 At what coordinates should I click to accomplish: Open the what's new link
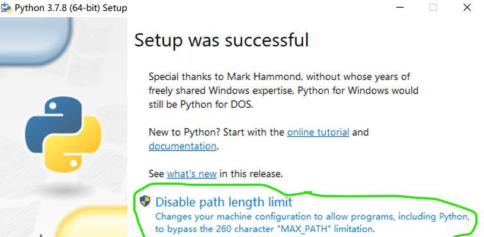[x=192, y=174]
